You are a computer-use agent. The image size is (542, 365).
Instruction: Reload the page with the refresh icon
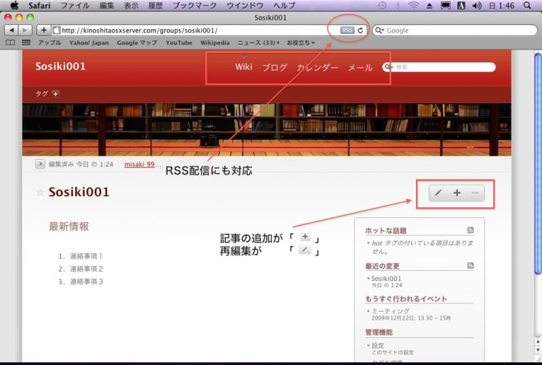(x=361, y=30)
